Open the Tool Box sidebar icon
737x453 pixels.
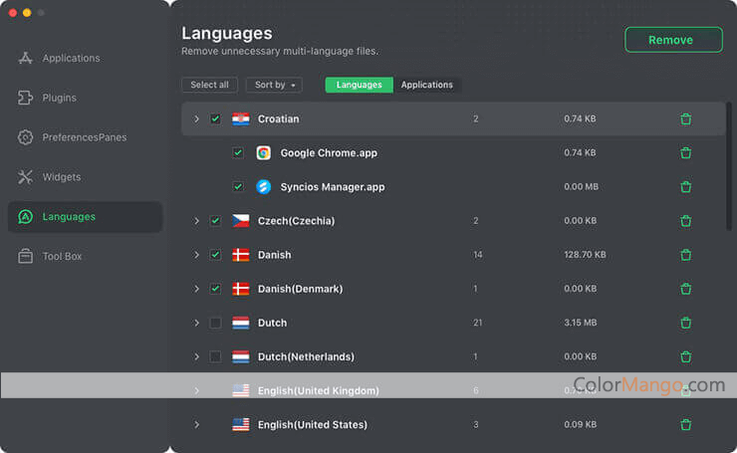coord(26,256)
